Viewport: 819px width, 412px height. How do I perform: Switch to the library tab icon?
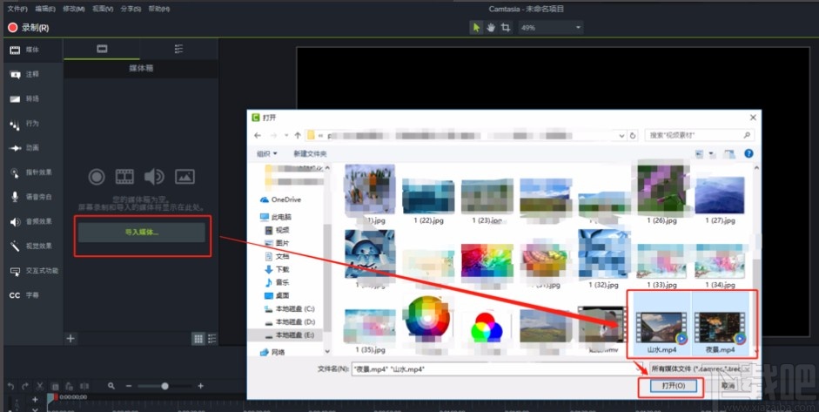tap(179, 49)
